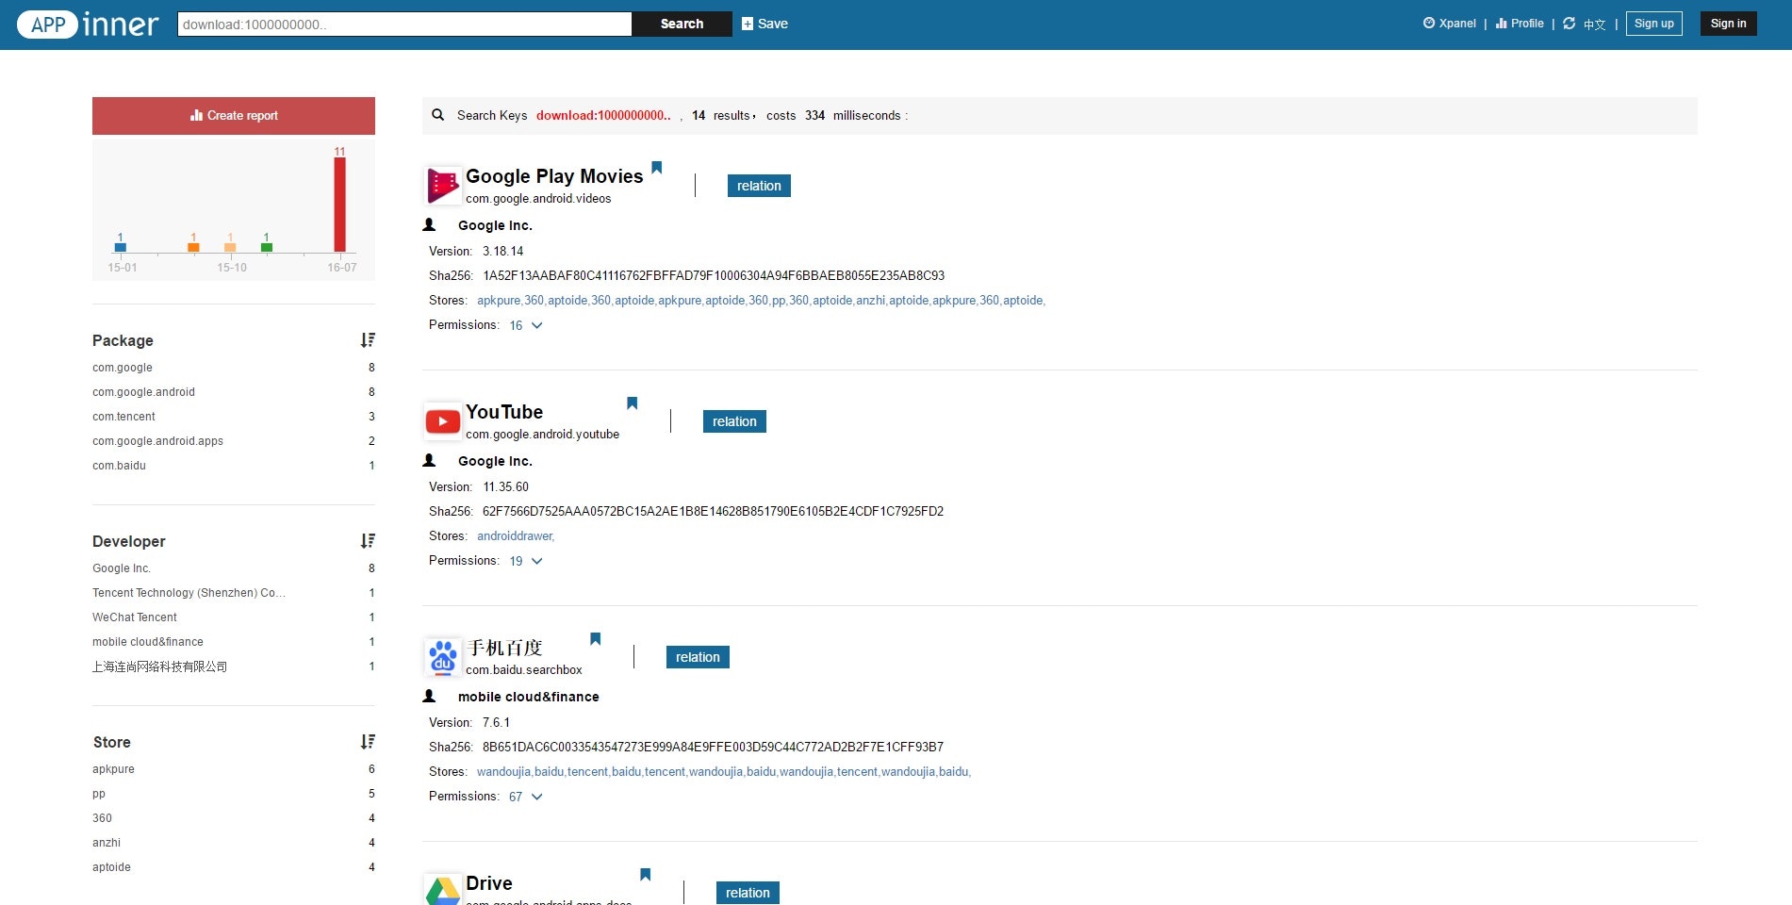The image size is (1792, 905).
Task: Click the green bar in the chart
Action: (x=267, y=247)
